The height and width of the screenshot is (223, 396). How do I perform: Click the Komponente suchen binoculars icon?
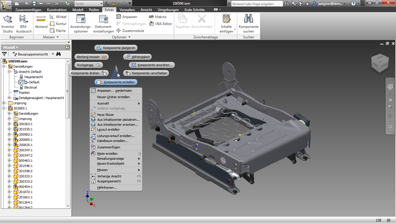pos(249,19)
